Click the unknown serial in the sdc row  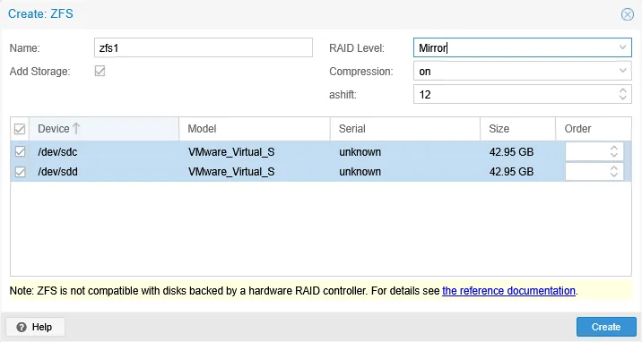tap(360, 152)
